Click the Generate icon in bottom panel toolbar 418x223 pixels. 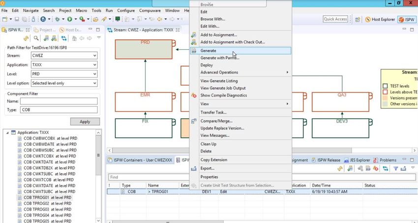(368, 168)
